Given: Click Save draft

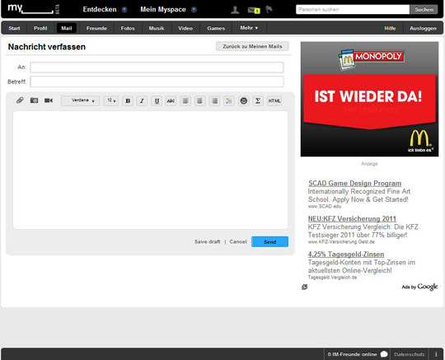Looking at the screenshot, I should coord(207,241).
